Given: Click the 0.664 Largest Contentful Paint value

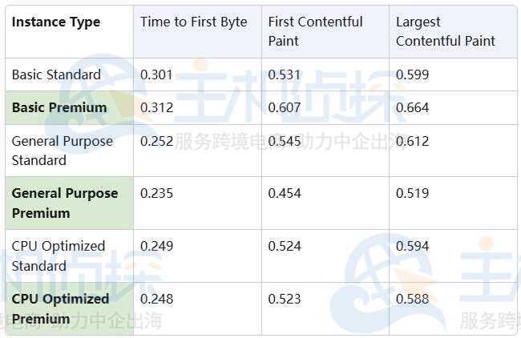Looking at the screenshot, I should pyautogui.click(x=412, y=107).
